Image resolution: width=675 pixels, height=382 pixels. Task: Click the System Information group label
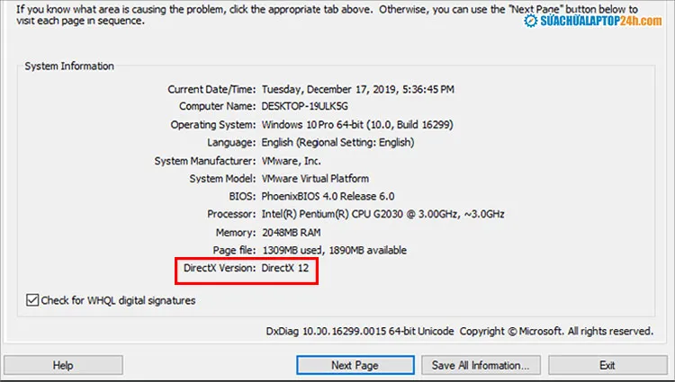69,67
